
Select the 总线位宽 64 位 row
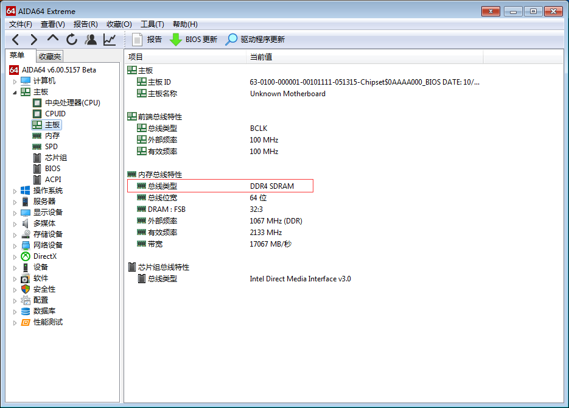click(201, 198)
